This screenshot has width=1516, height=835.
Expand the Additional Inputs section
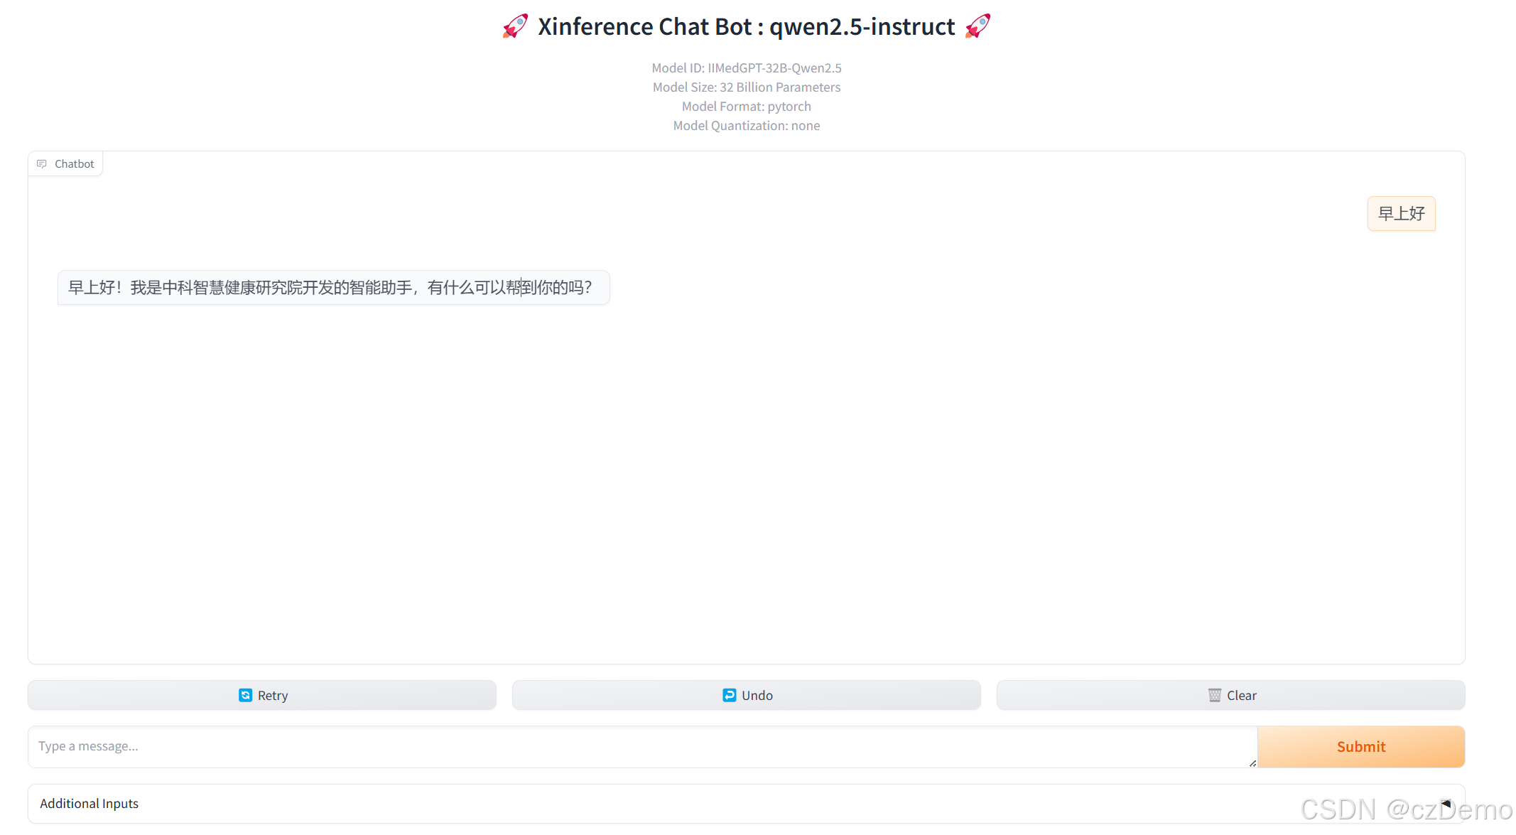(746, 804)
